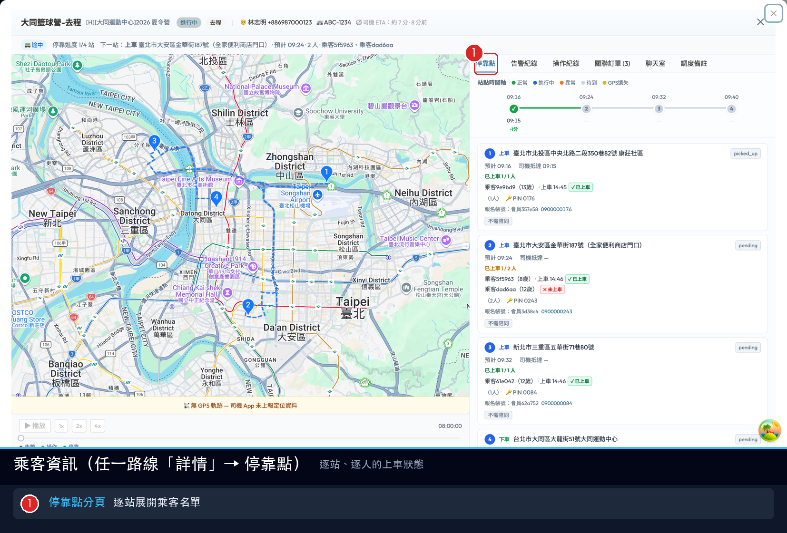Click the Soochow University map pin
The width and height of the screenshot is (787, 533).
point(298,113)
